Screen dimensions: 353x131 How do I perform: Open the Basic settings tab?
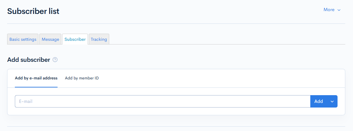(x=23, y=39)
